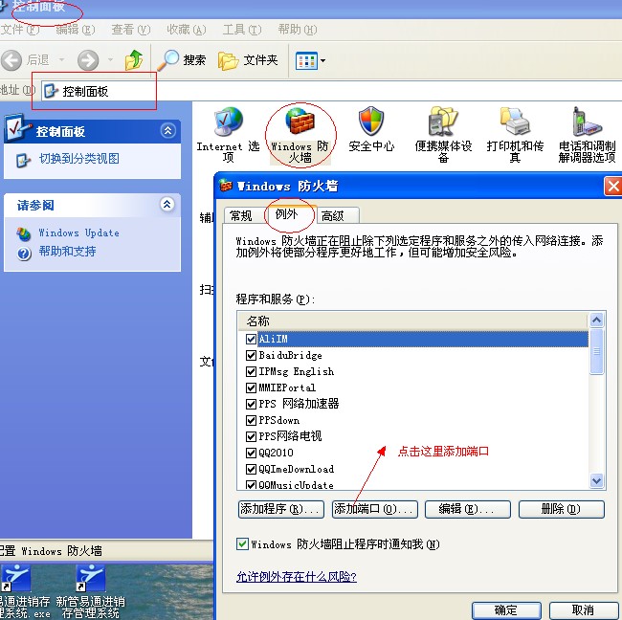Image resolution: width=622 pixels, height=620 pixels.
Task: Open the 工具(T) menu
Action: (242, 30)
